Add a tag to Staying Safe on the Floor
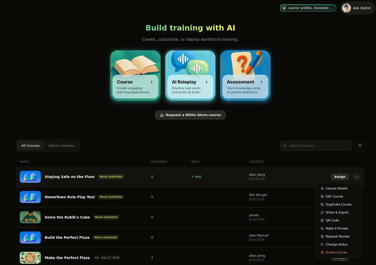The image size is (376, 265). click(x=196, y=177)
